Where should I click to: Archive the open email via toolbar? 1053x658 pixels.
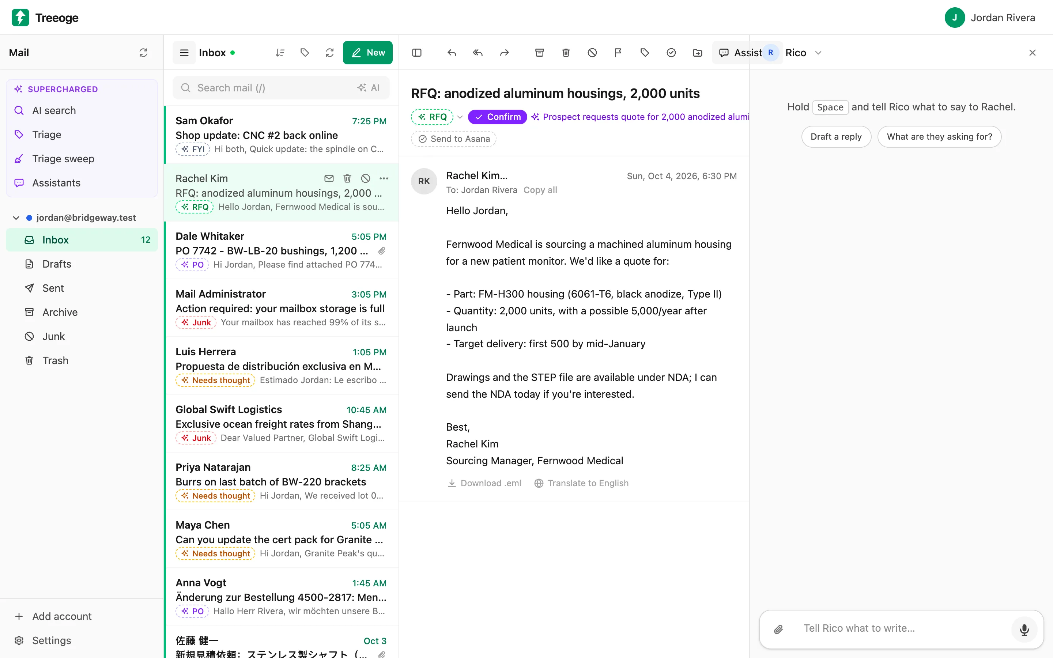coord(540,53)
